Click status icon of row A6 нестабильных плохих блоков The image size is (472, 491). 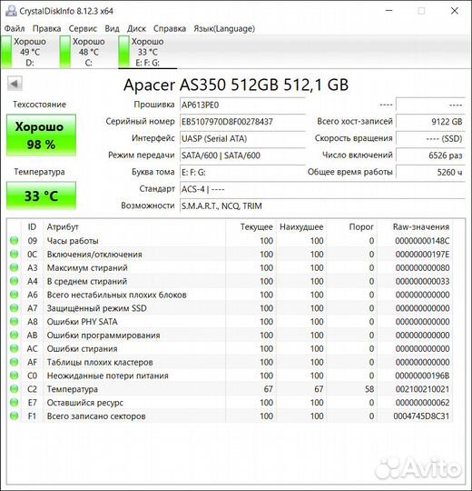[14, 295]
